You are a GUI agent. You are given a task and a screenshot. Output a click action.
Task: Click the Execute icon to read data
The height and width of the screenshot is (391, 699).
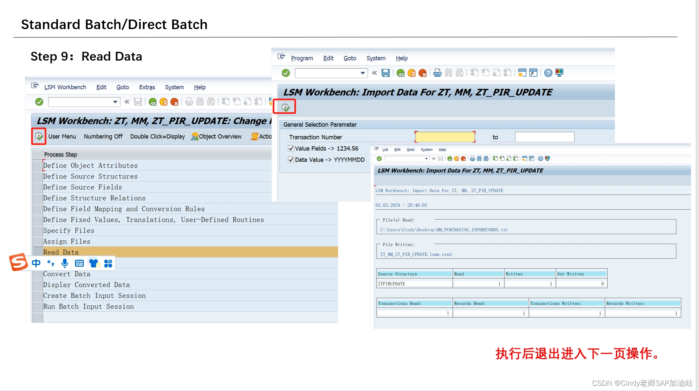(x=286, y=106)
